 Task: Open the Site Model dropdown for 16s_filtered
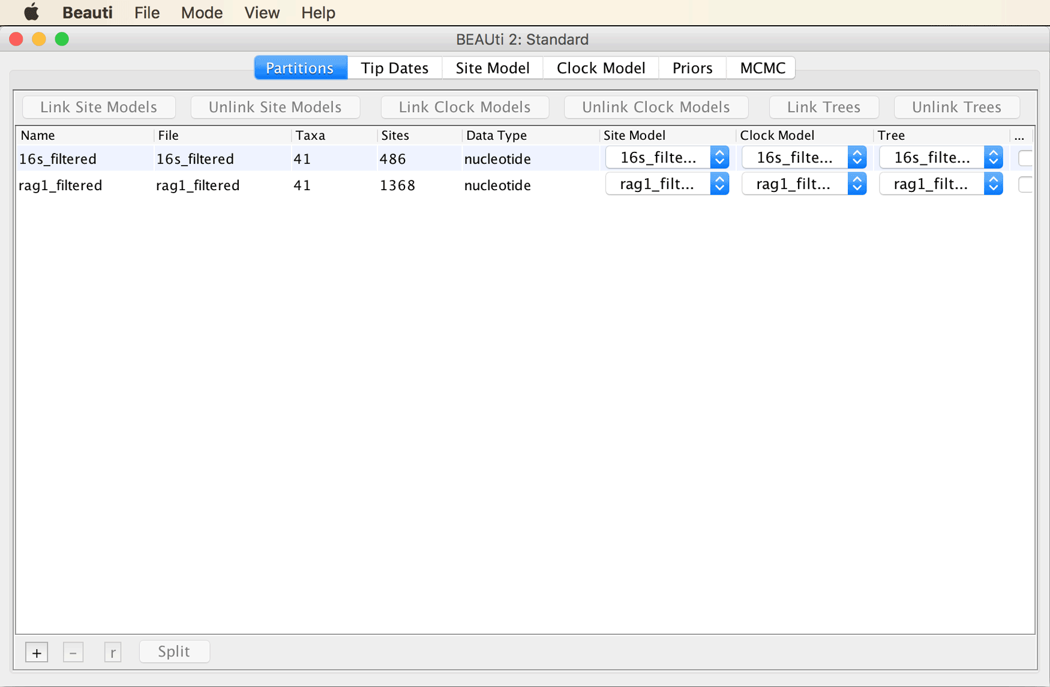[667, 158]
